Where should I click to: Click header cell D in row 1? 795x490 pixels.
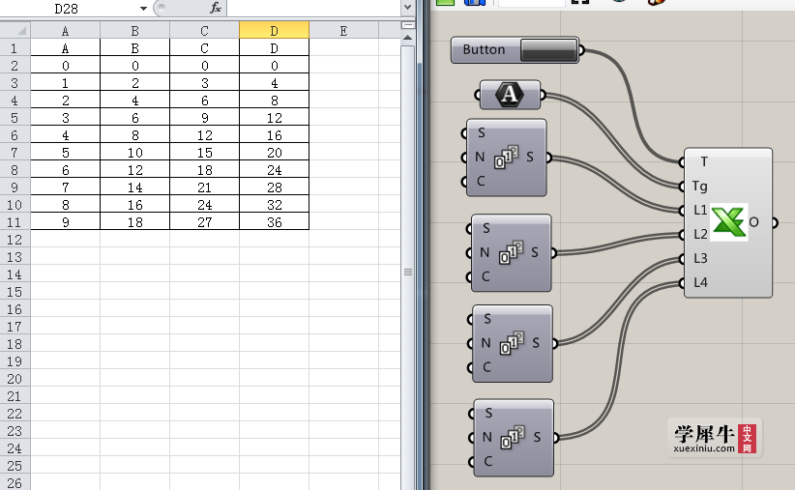coord(274,48)
